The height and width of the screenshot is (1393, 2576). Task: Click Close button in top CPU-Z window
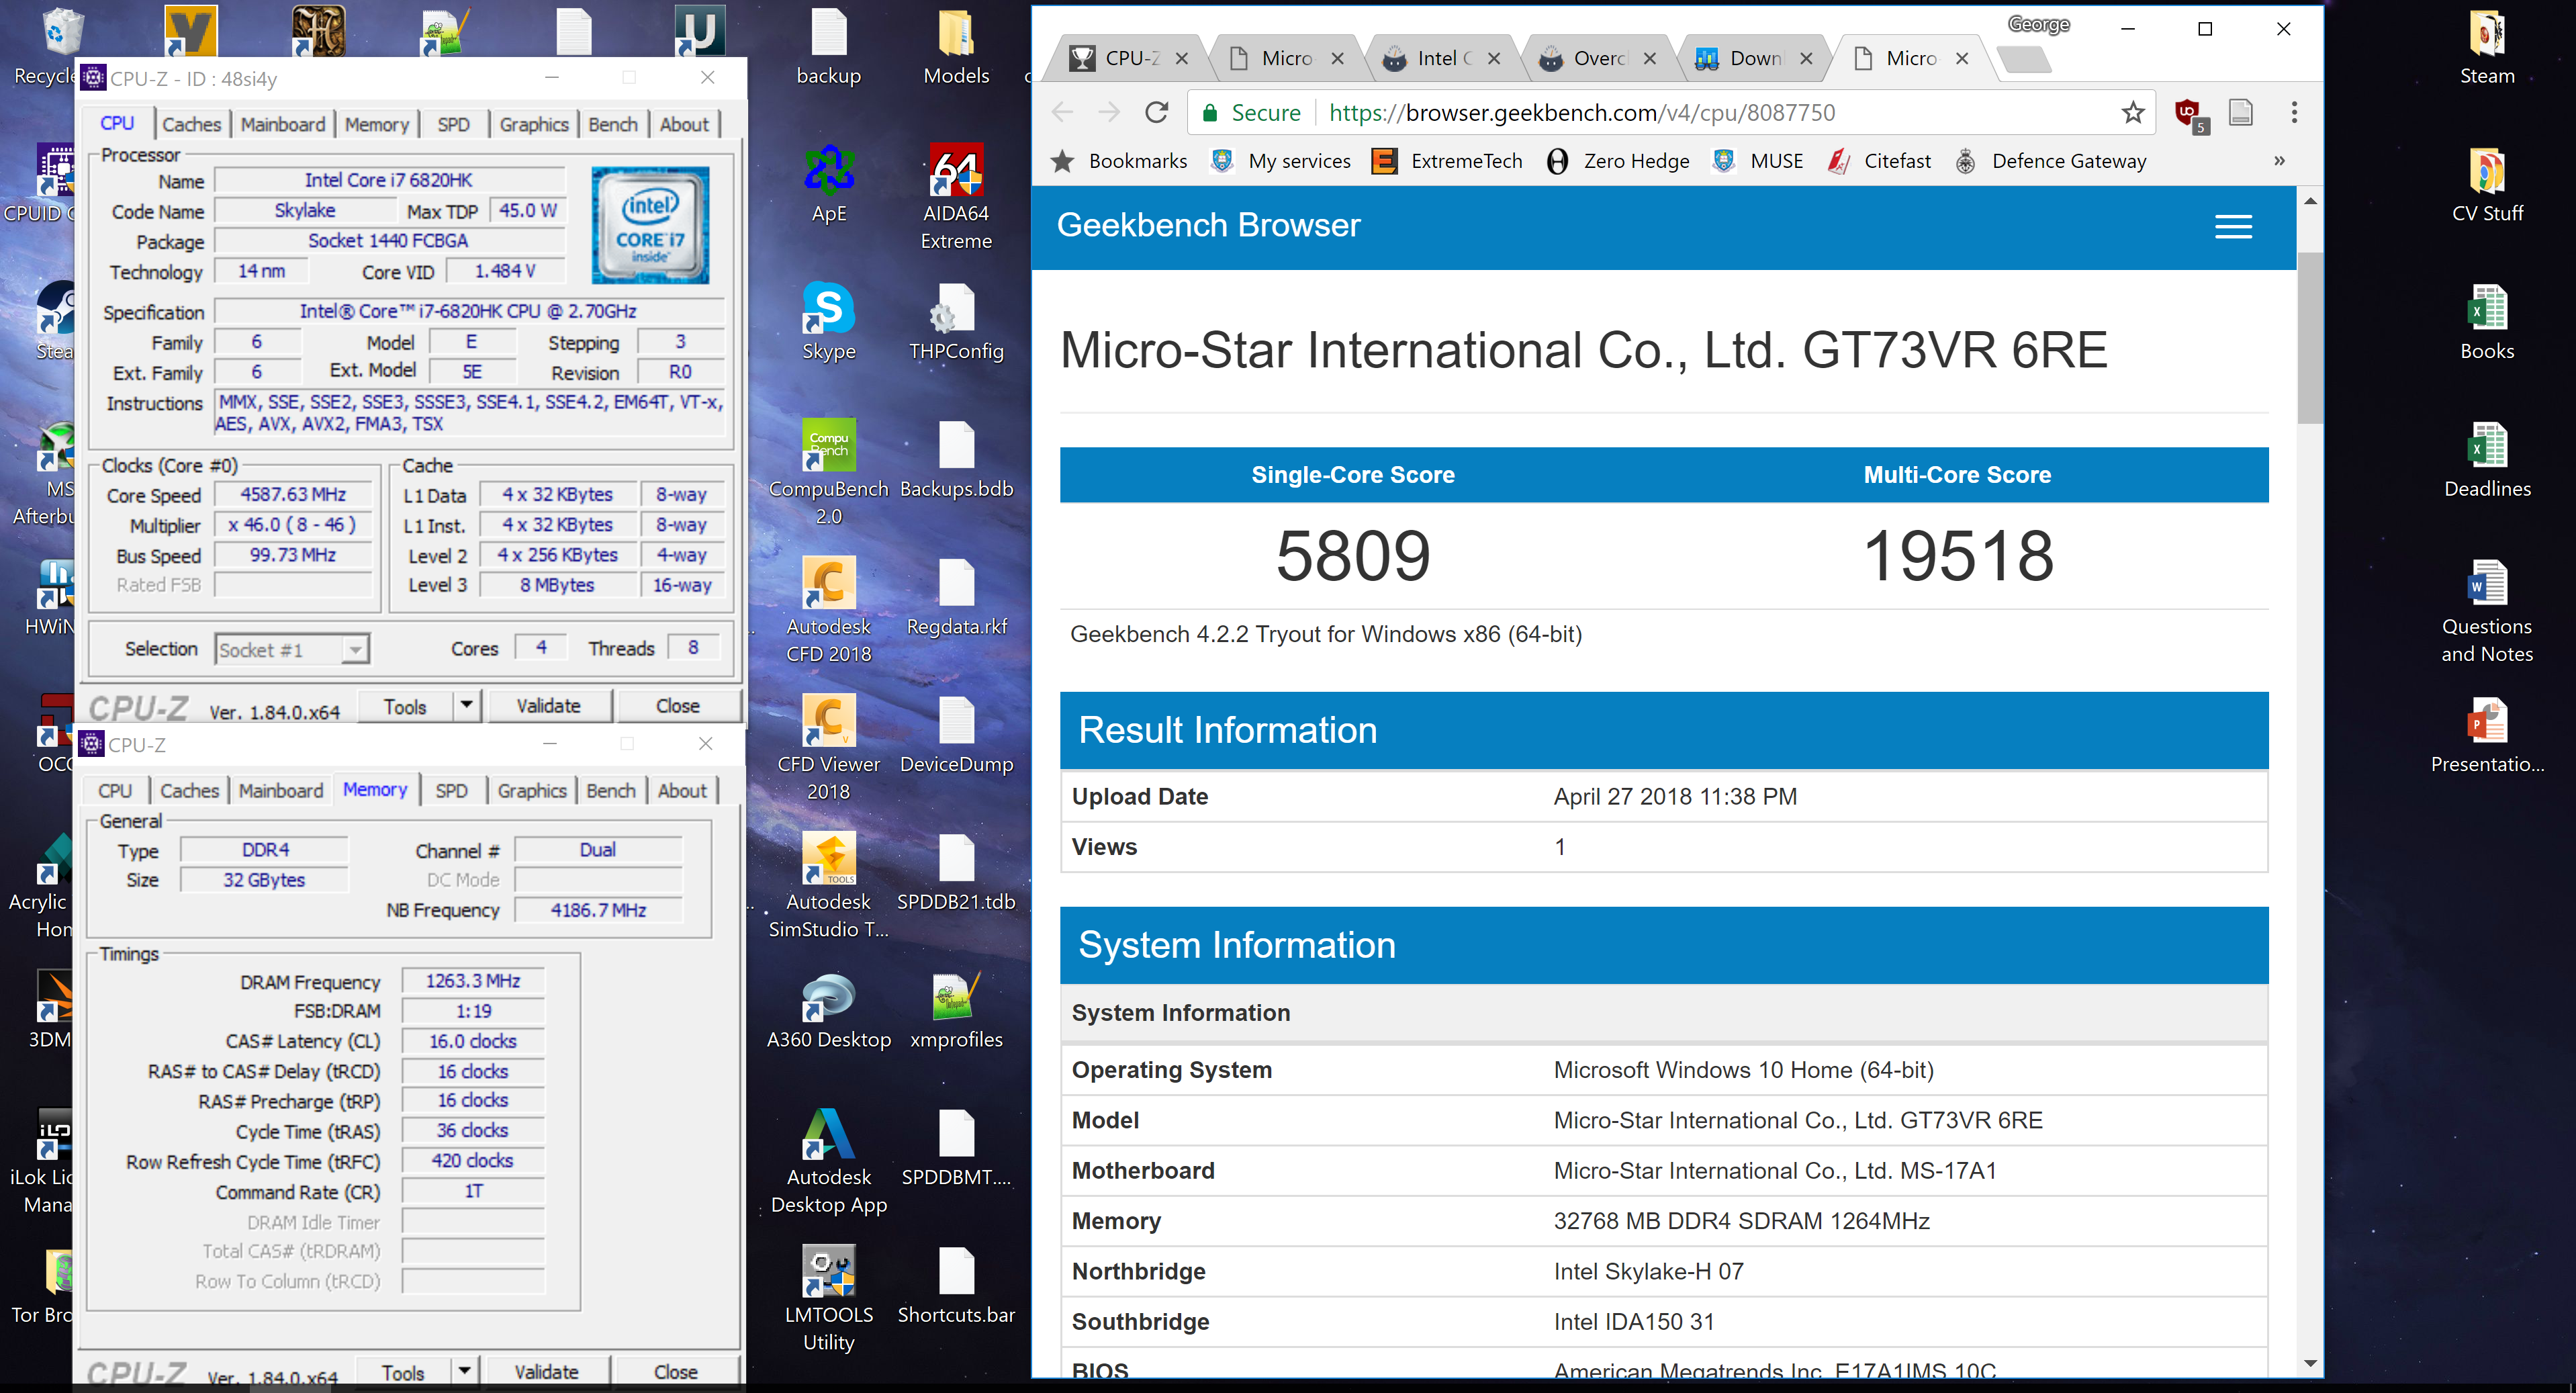coord(678,706)
